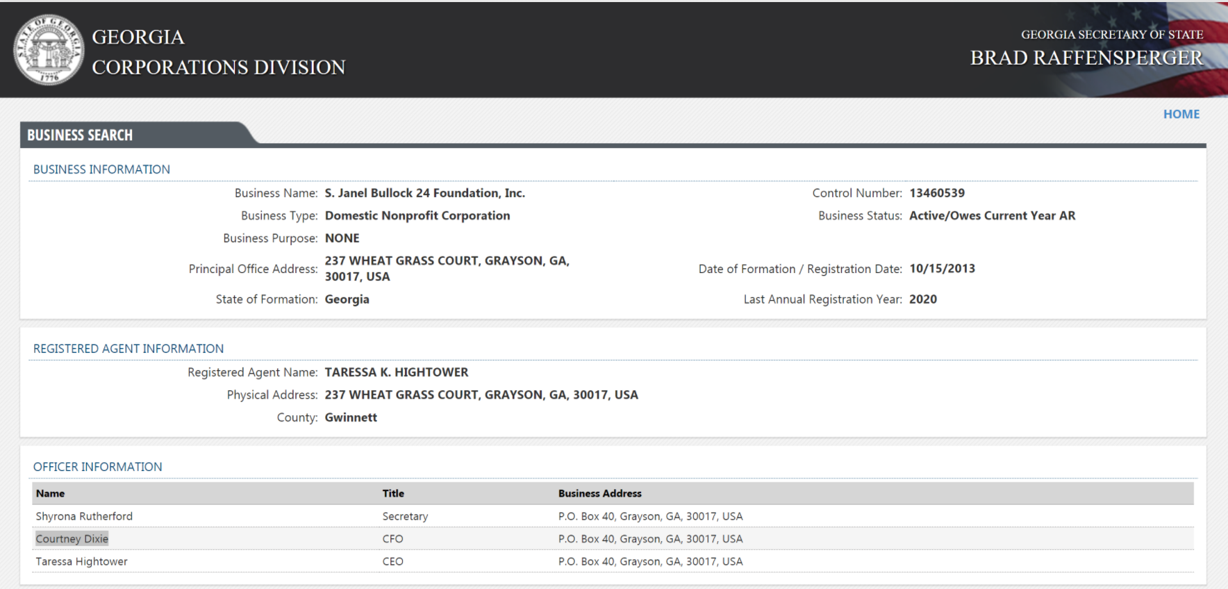Click the Title column header in the officer table
The height and width of the screenshot is (589, 1228).
click(x=393, y=493)
